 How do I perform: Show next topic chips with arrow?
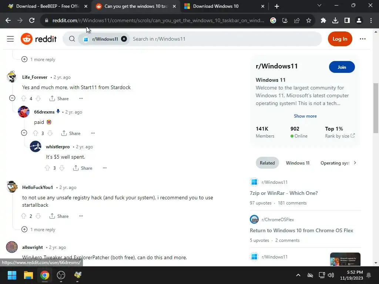(x=355, y=163)
